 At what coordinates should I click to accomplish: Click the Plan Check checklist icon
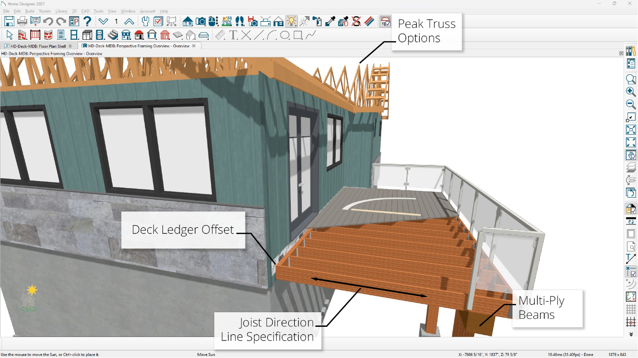point(158,21)
